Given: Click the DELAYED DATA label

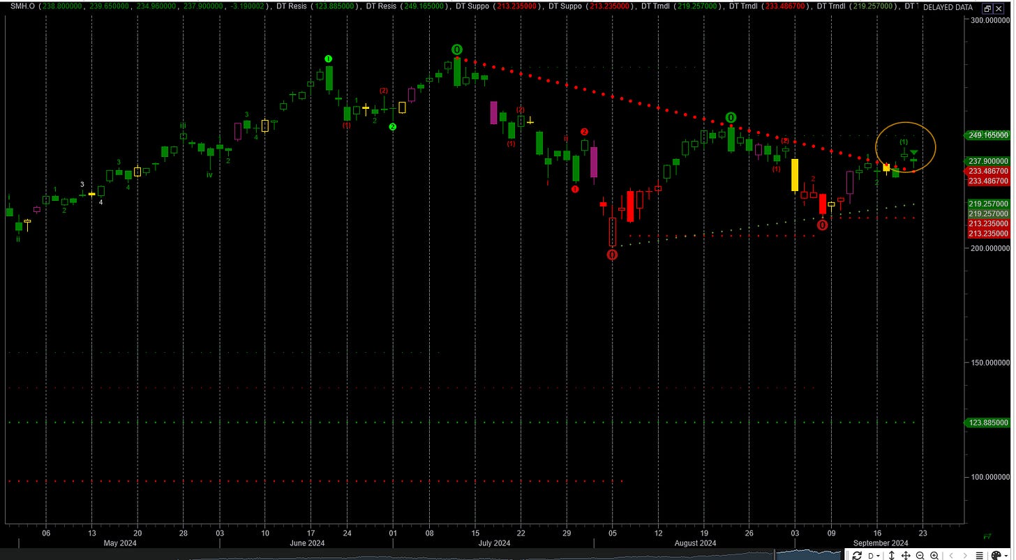Looking at the screenshot, I should [x=947, y=7].
